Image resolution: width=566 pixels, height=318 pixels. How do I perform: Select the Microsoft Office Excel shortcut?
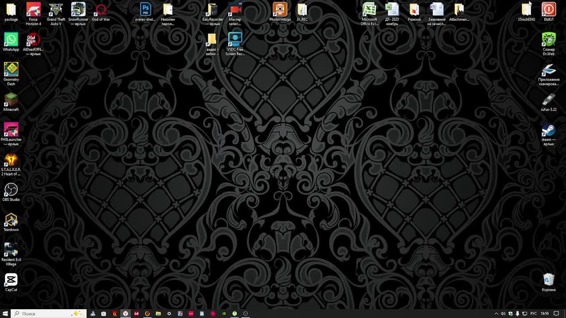coord(369,14)
